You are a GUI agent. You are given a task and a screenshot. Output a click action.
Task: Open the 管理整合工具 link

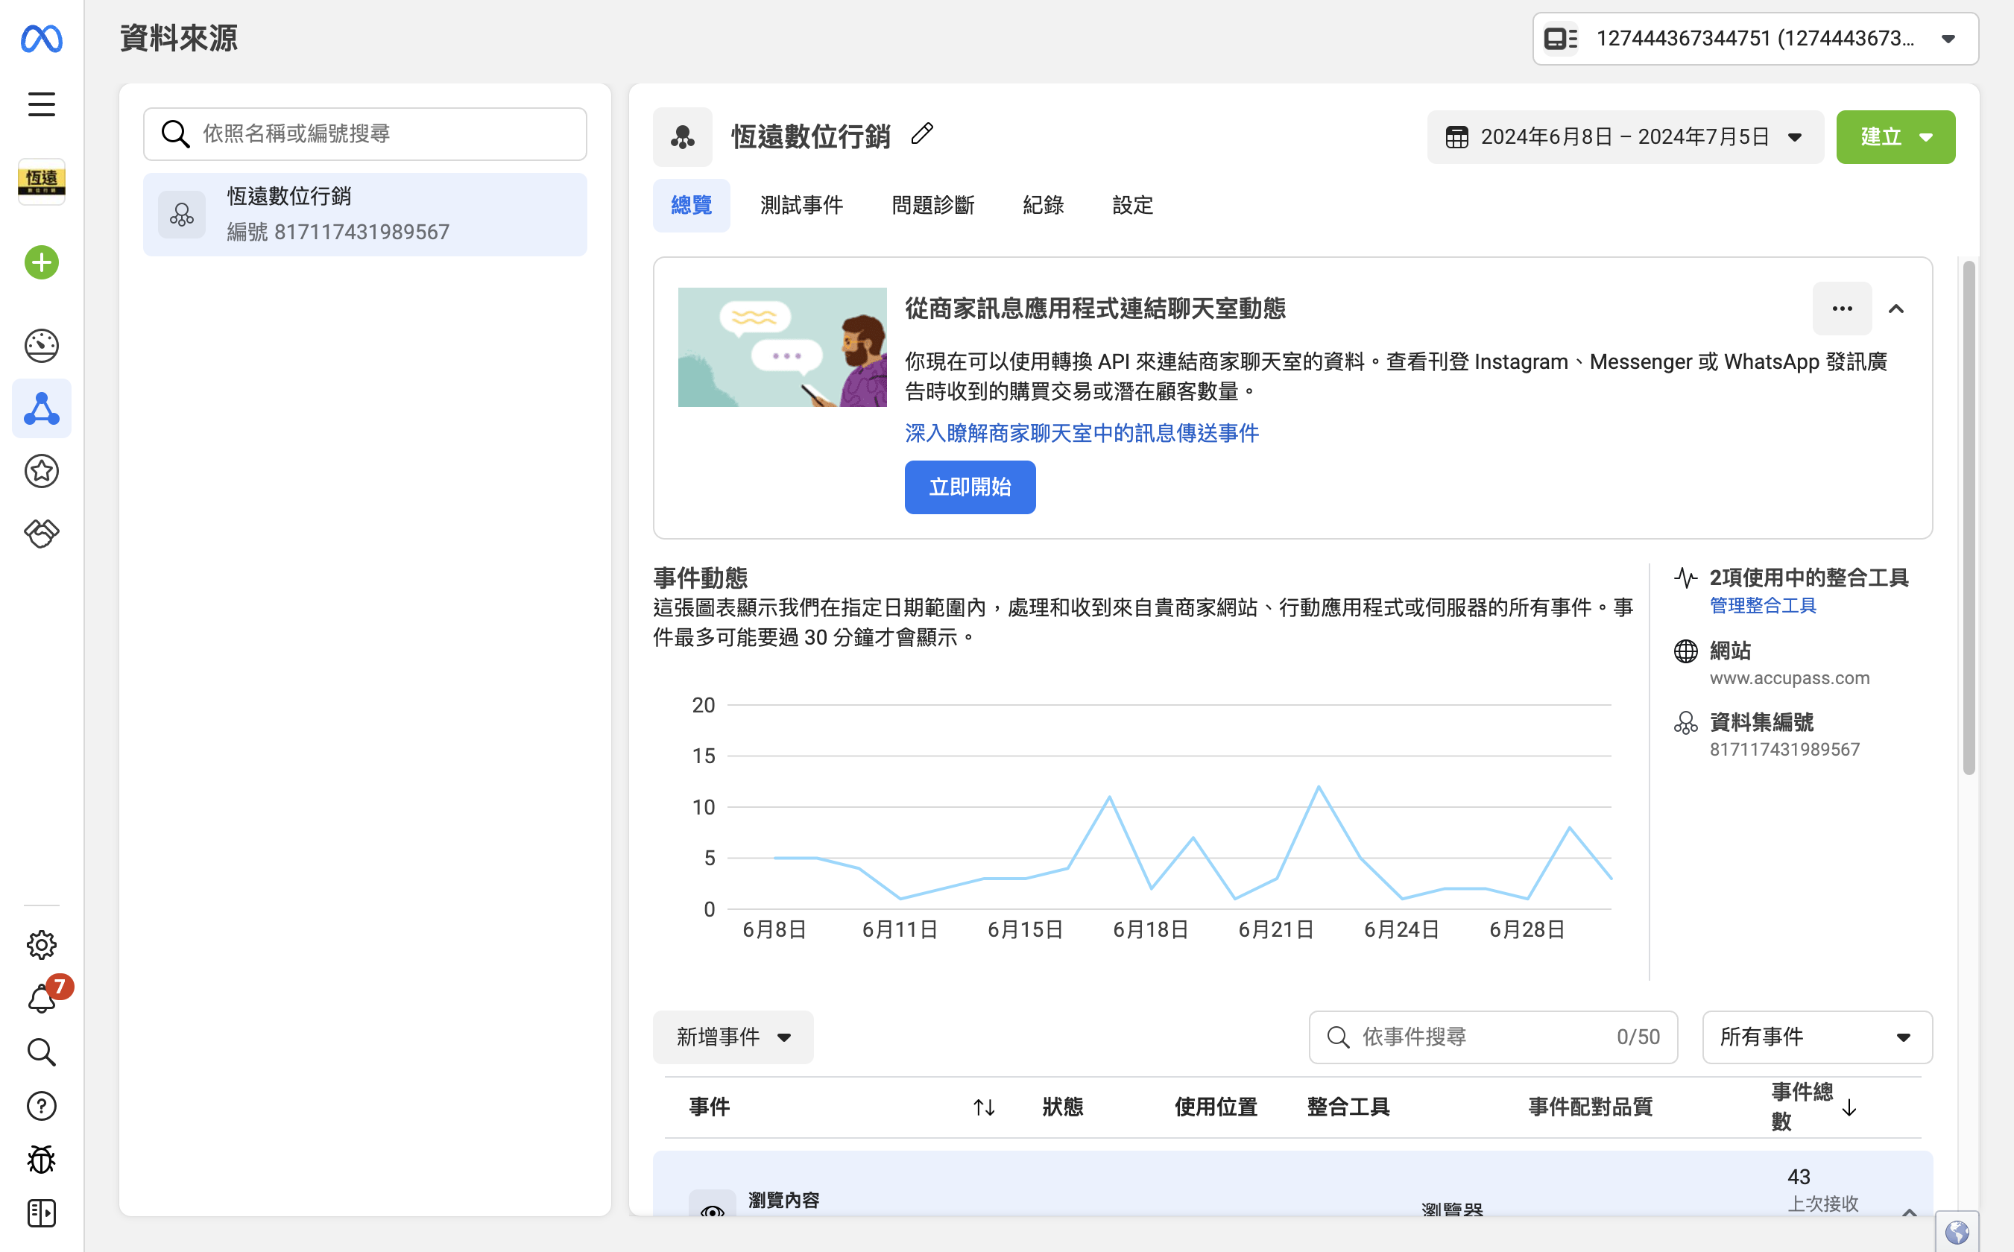[x=1762, y=606]
